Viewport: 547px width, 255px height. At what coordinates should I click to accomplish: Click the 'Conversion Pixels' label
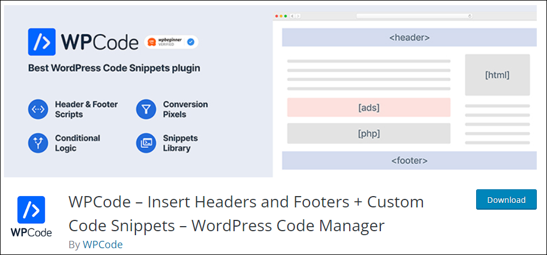tap(185, 109)
